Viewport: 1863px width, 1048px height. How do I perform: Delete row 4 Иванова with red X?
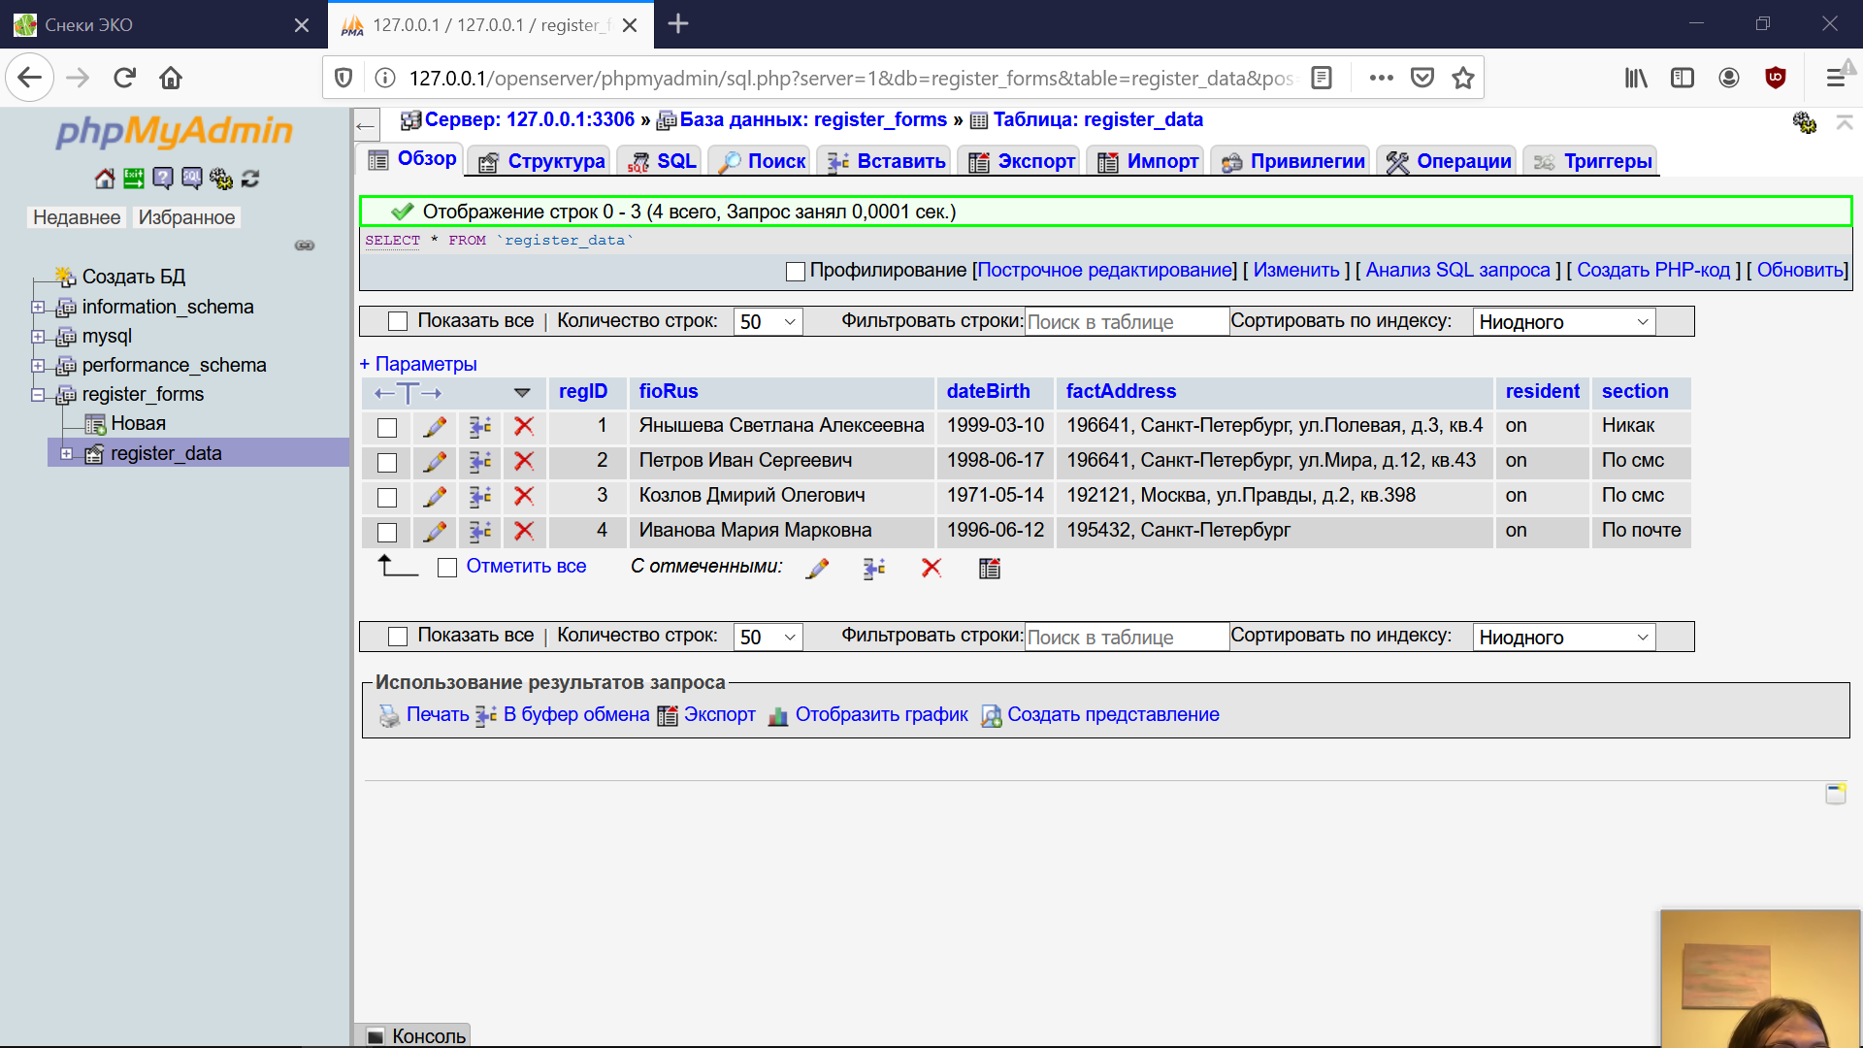[524, 531]
